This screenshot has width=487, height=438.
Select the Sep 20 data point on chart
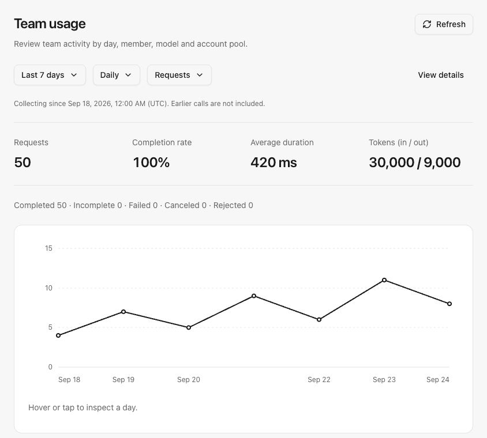coord(189,327)
